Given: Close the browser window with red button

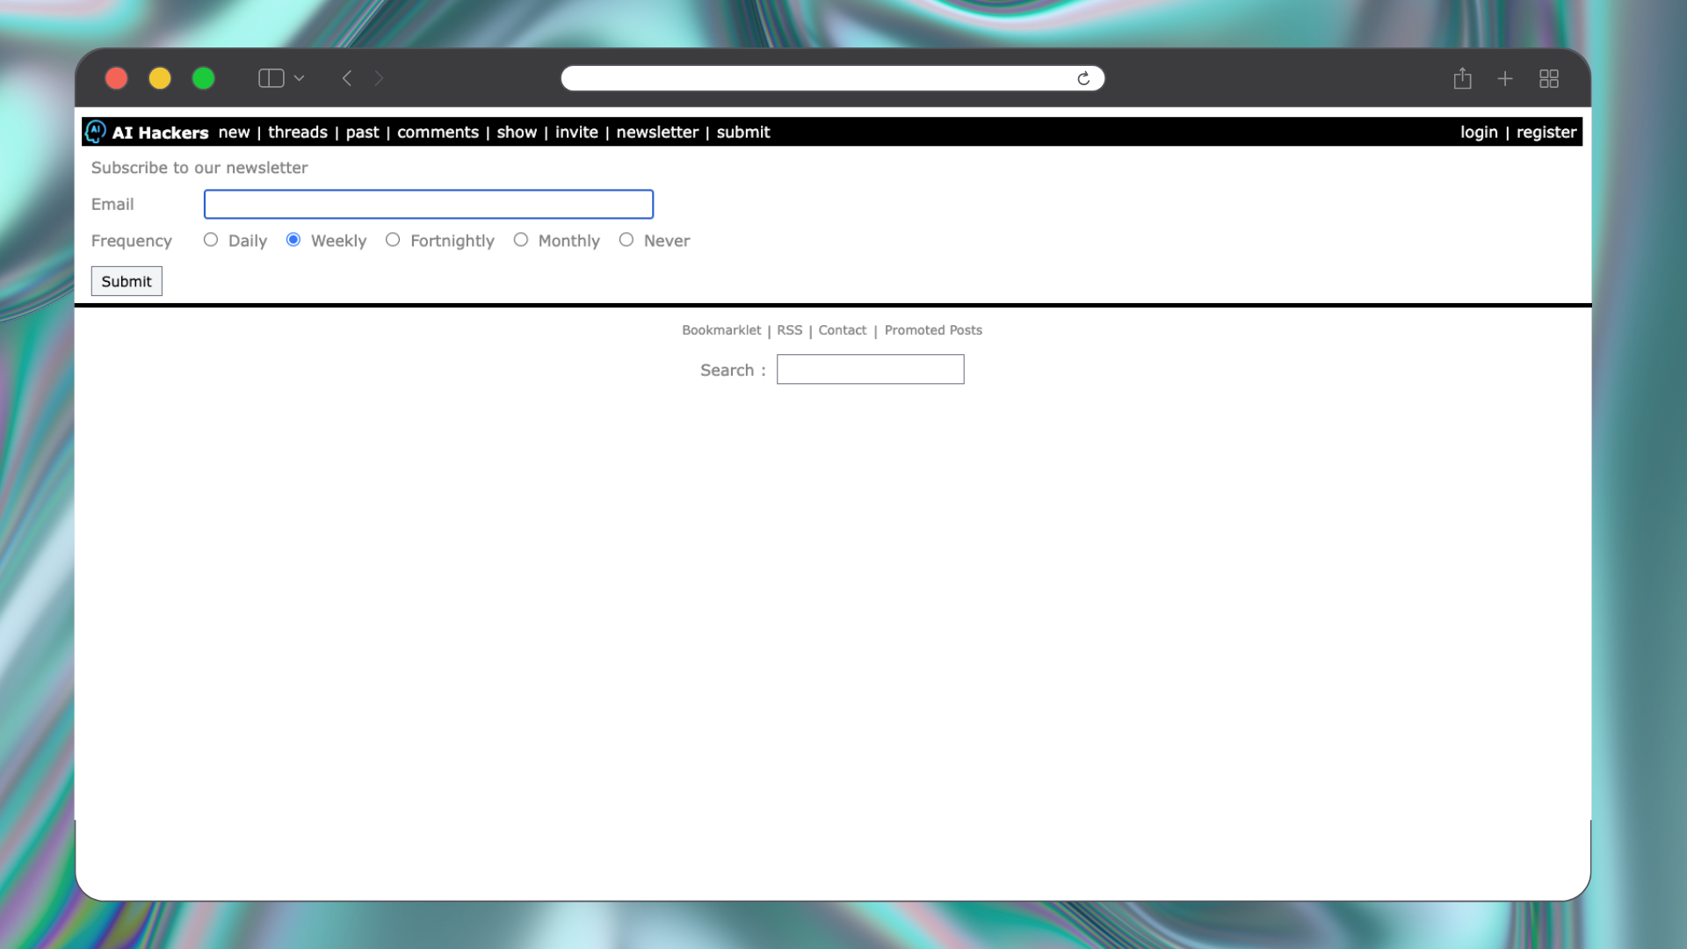Looking at the screenshot, I should pyautogui.click(x=116, y=78).
